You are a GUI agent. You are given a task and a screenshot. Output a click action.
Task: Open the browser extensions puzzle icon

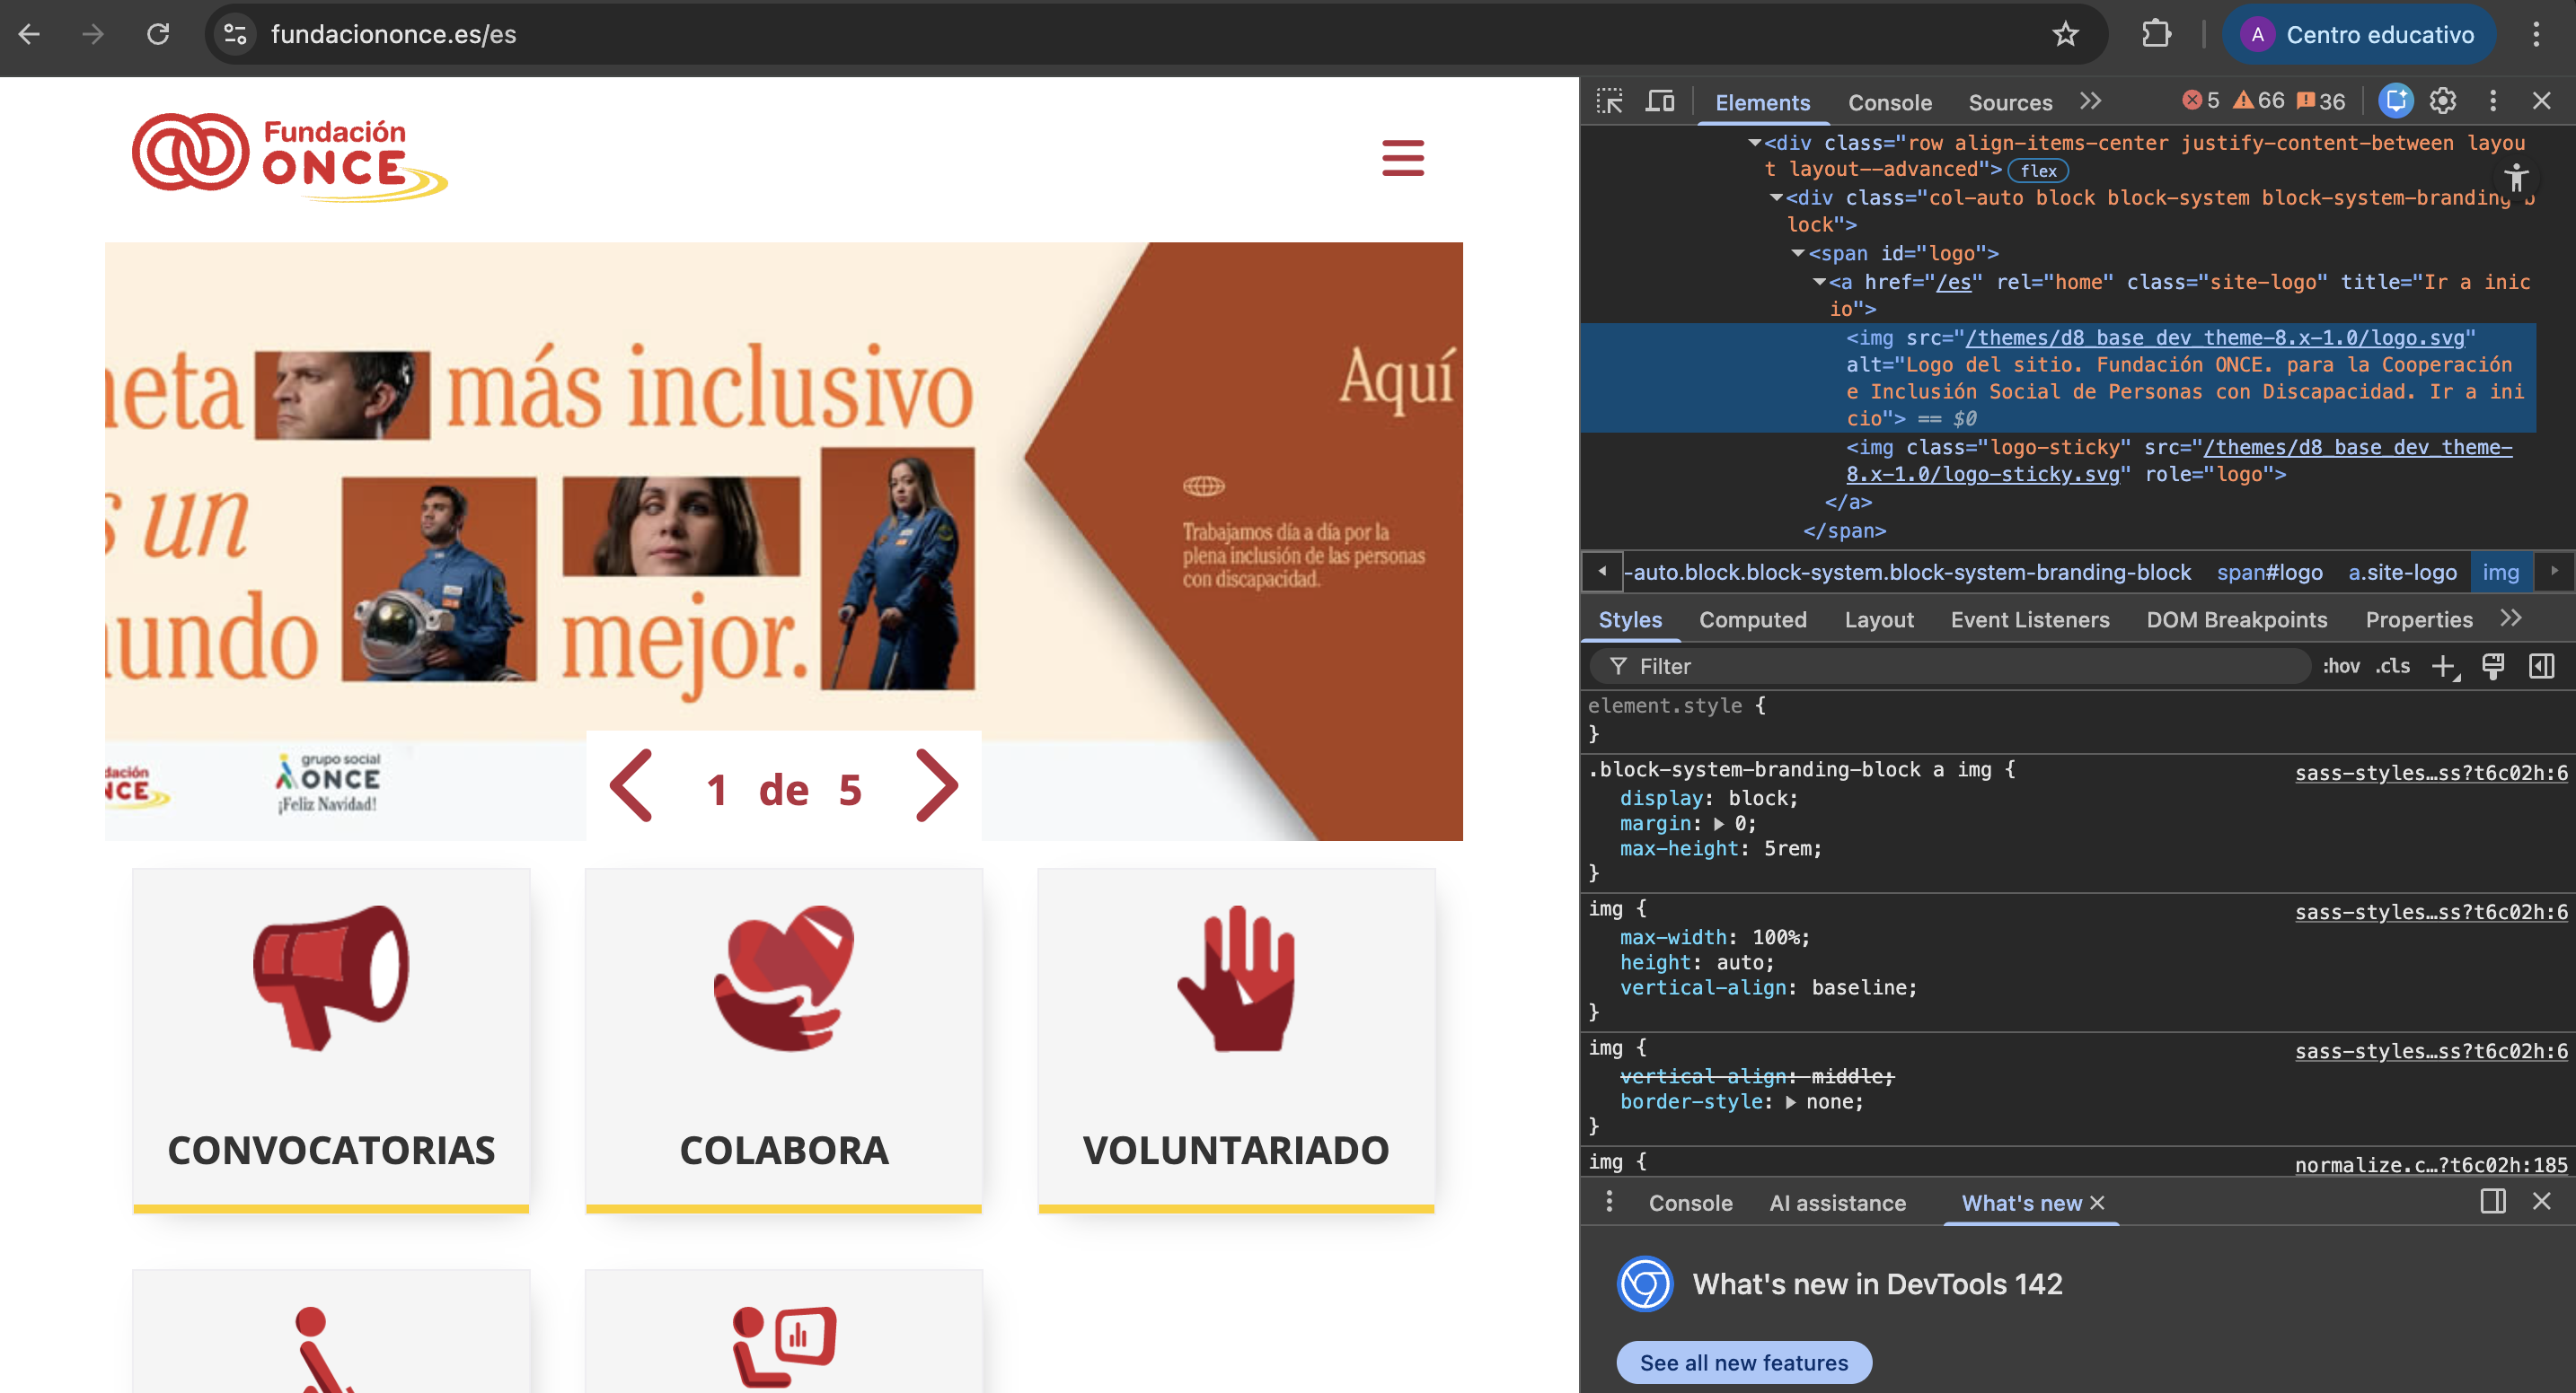[2156, 35]
